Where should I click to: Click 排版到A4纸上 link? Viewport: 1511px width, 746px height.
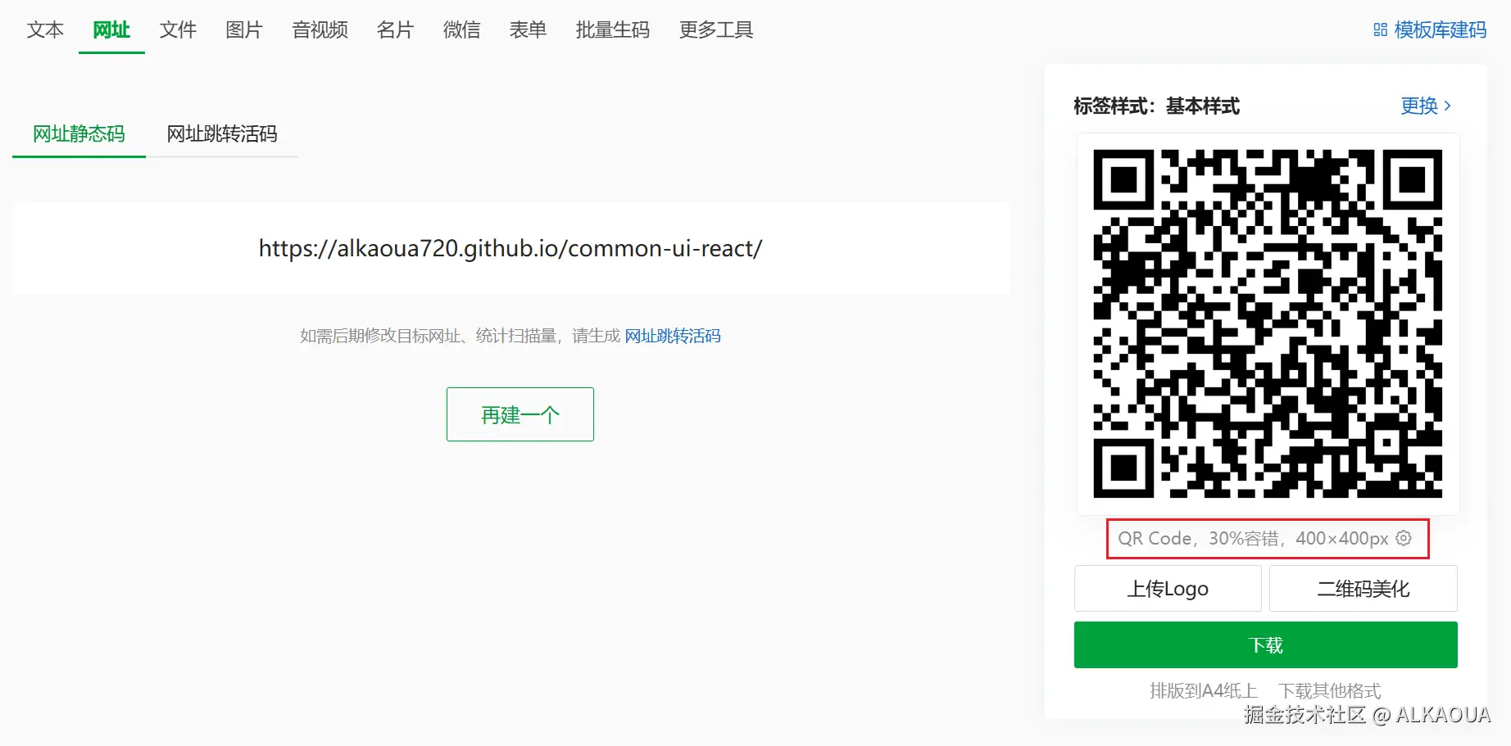coord(1204,691)
